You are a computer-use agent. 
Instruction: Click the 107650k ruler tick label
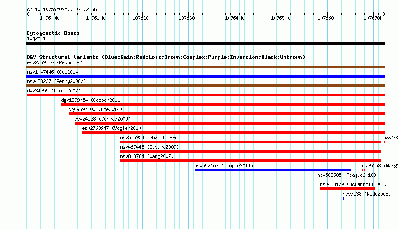[x=280, y=18]
